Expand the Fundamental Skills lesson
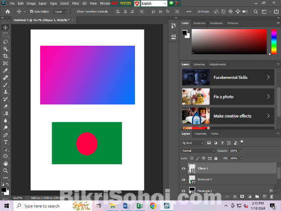The image size is (281, 211). coord(228,77)
